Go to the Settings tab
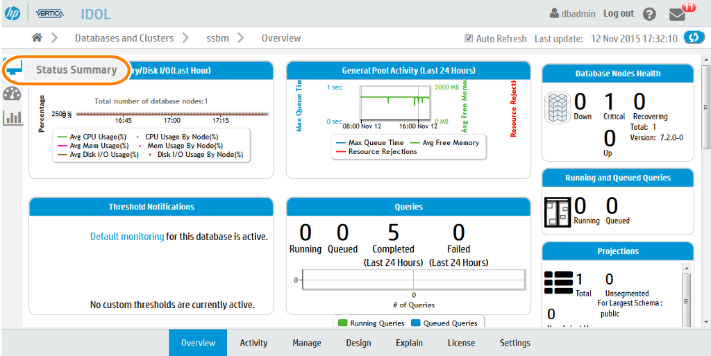Viewport: 711px width, 356px height. 515,343
